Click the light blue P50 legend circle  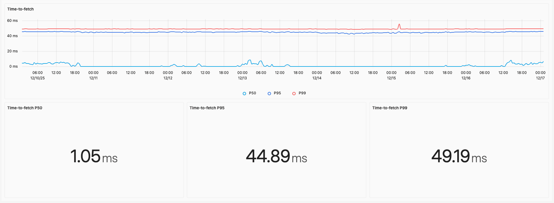[x=244, y=93]
